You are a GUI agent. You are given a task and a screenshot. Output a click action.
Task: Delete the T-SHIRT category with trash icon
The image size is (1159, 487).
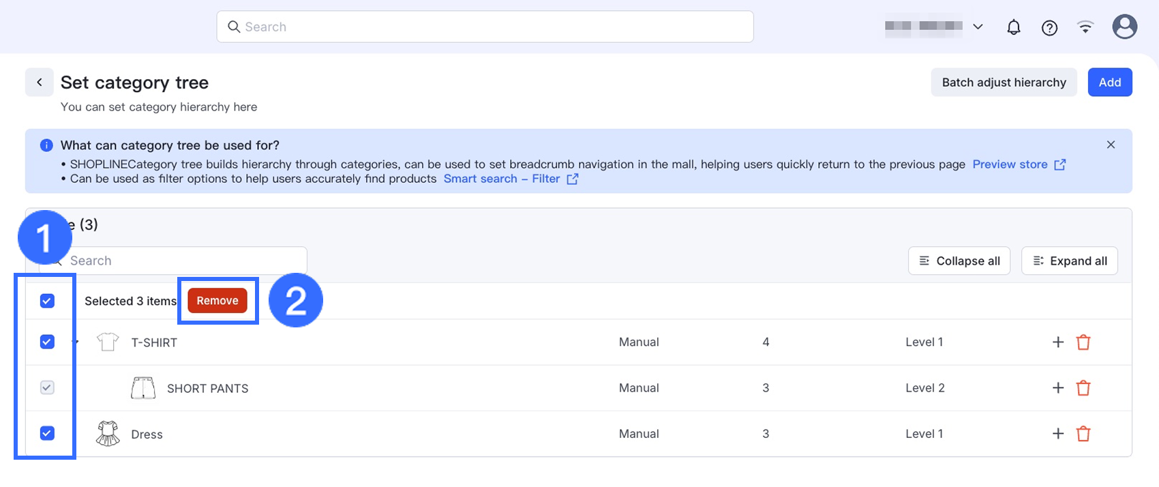(x=1083, y=342)
